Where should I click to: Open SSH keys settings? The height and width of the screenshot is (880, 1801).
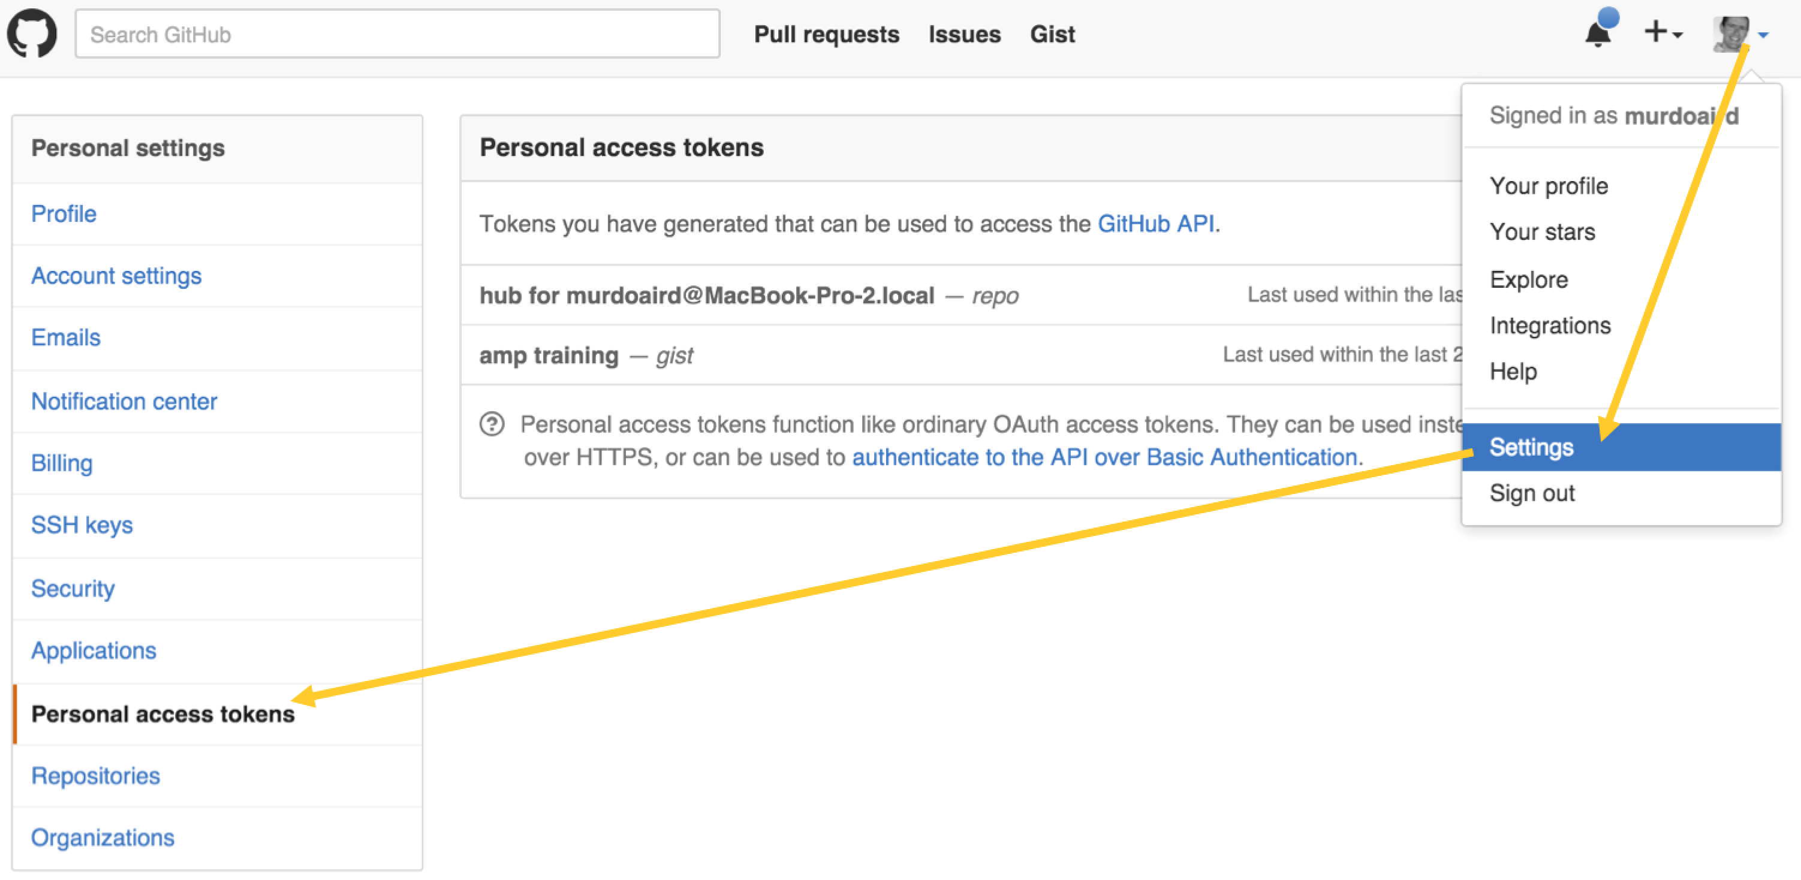click(x=82, y=525)
